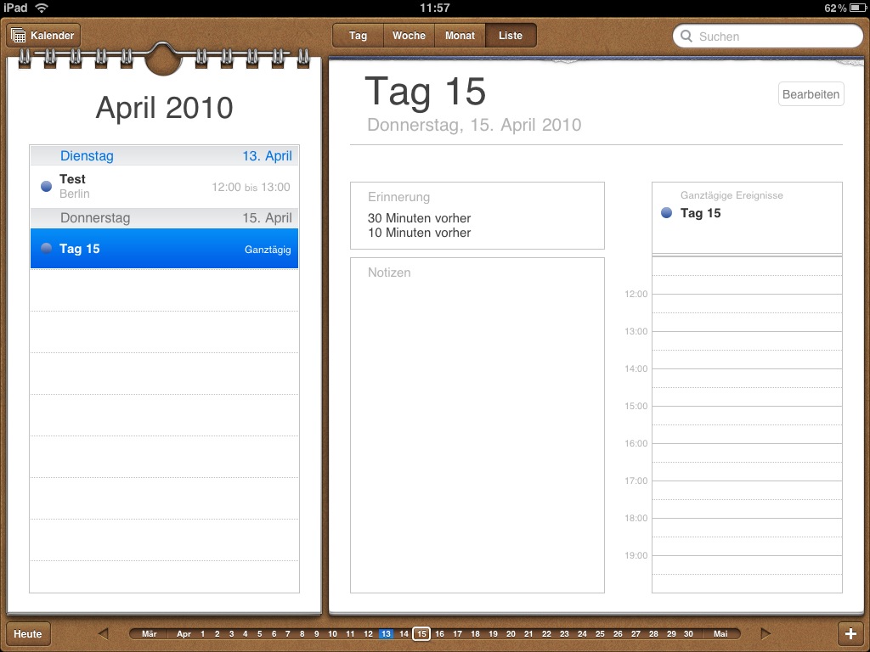Click the Notizen notes box
Screen dimensions: 870x652
pyautogui.click(x=477, y=424)
